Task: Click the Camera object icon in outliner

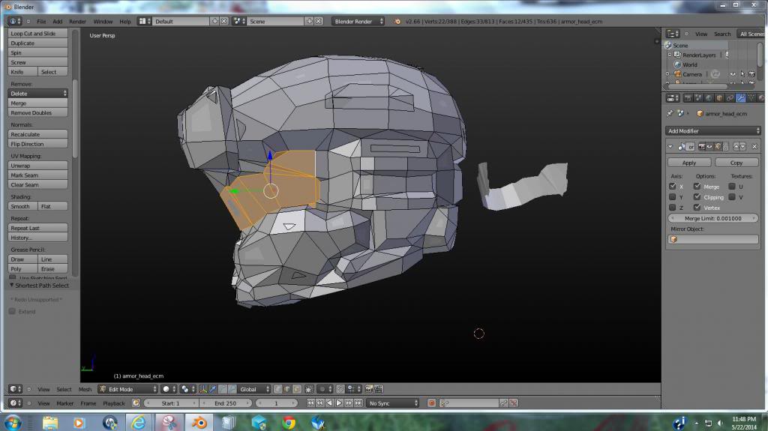Action: [677, 74]
